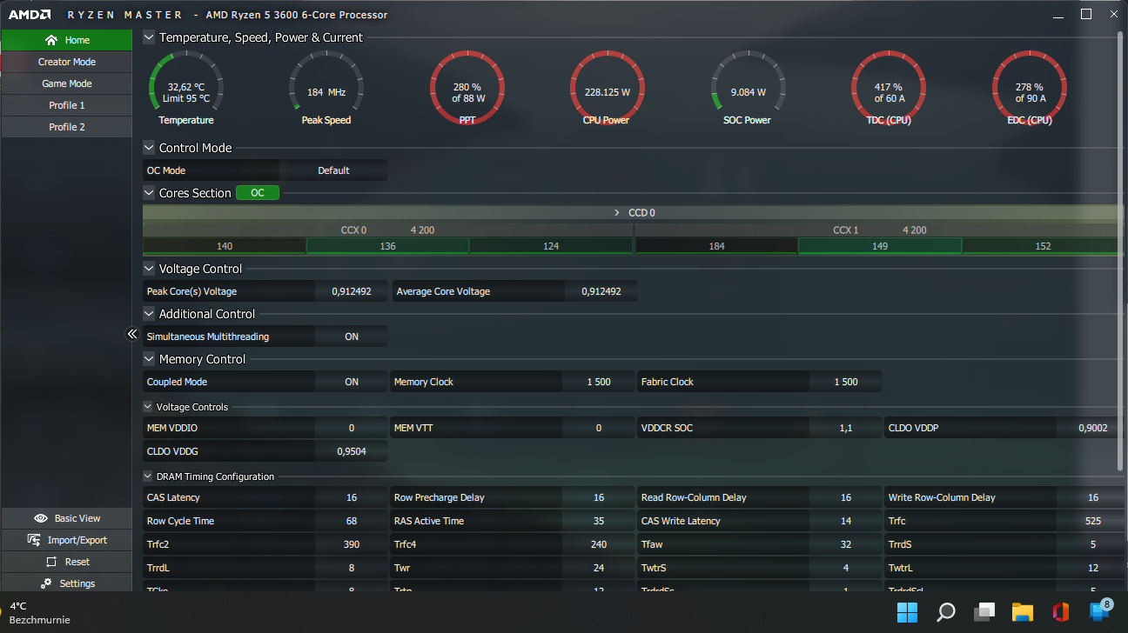Click the Peak Speed gauge
Viewport: 1128px width, 633px height.
click(326, 88)
